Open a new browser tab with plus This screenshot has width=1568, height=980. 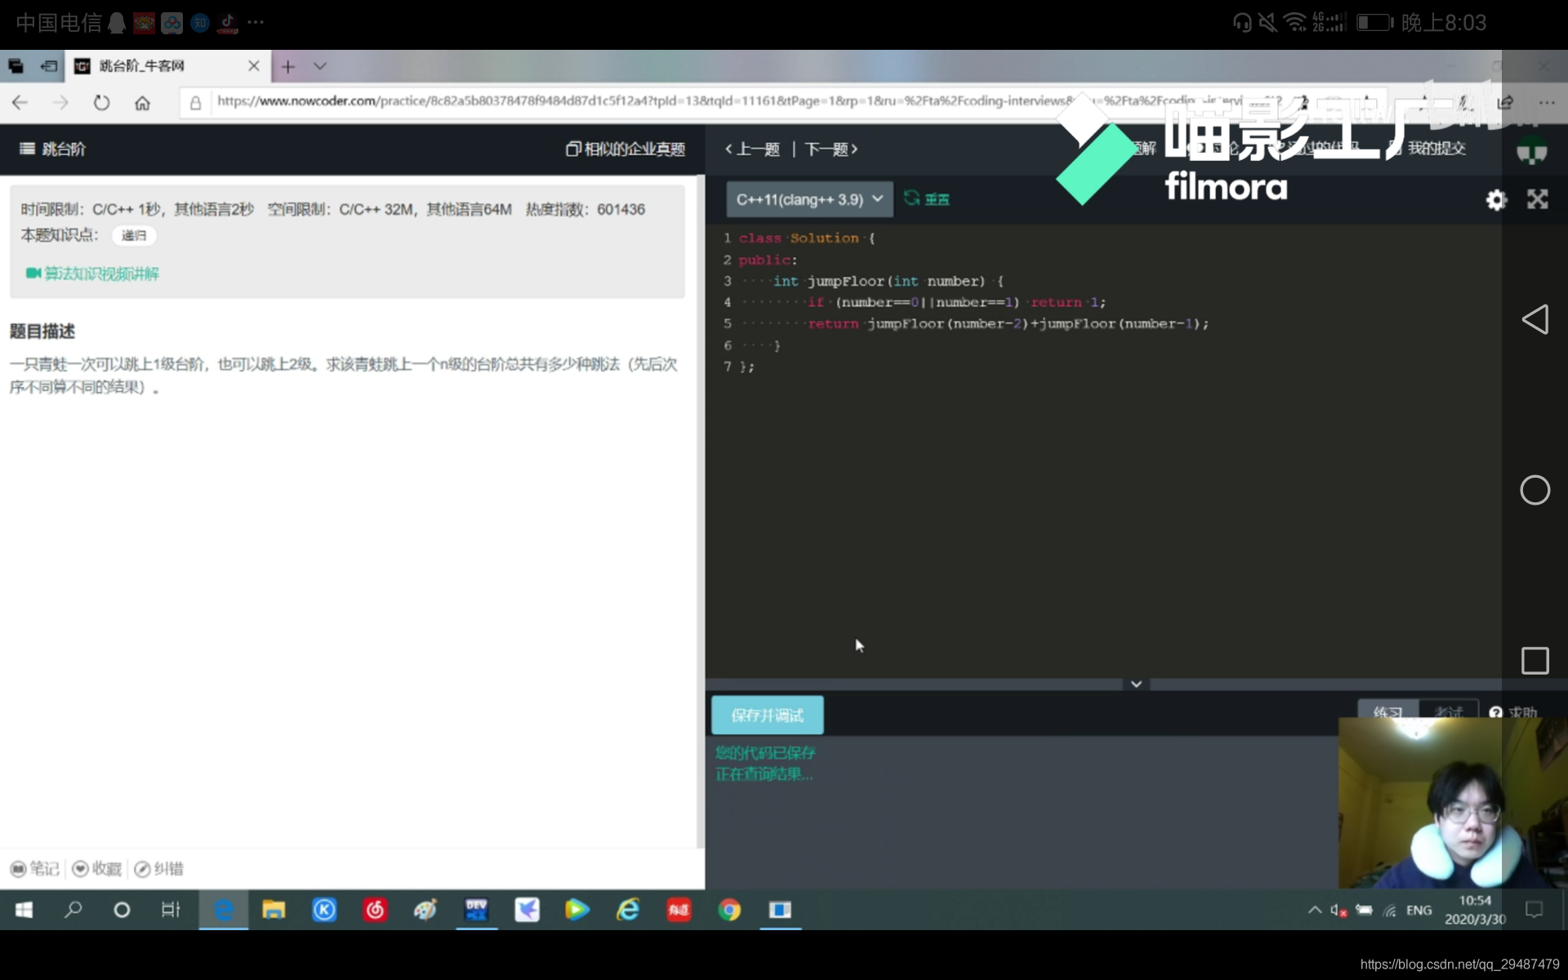(x=287, y=66)
